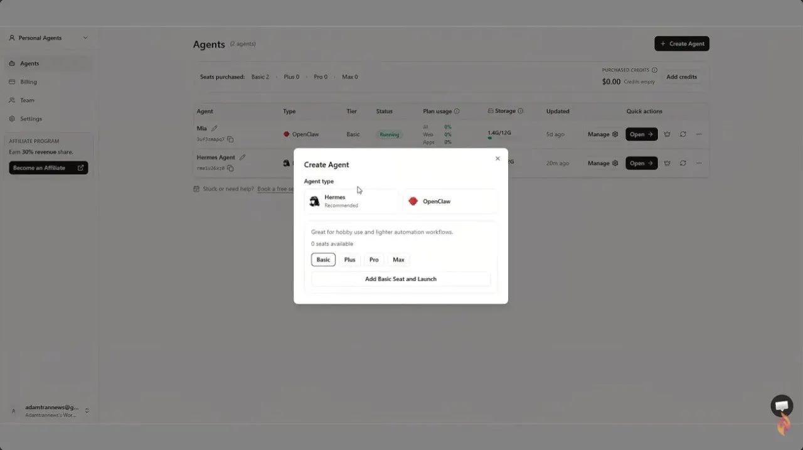Click the Running status badge for Mia
803x450 pixels.
[390, 134]
